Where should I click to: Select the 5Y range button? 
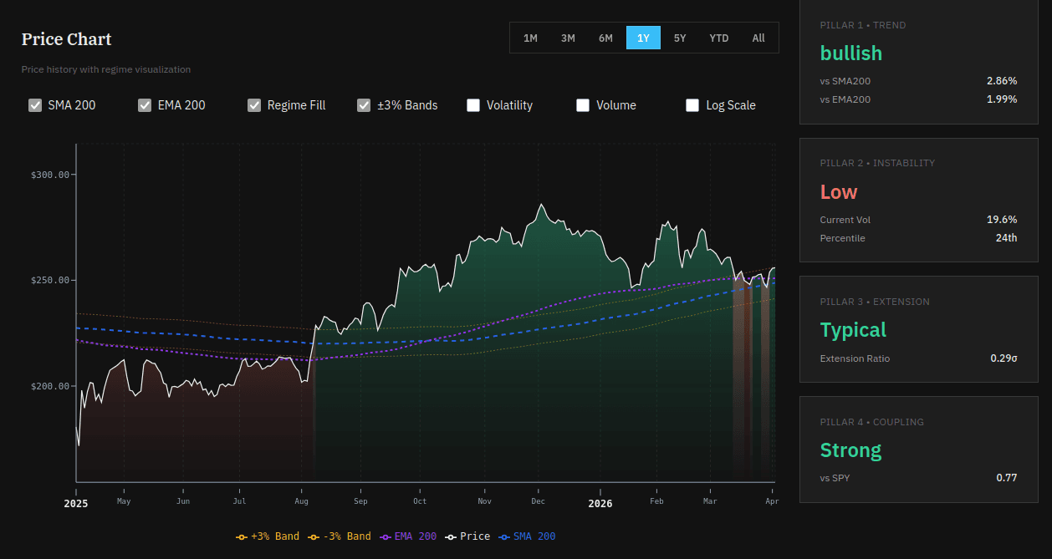click(680, 38)
